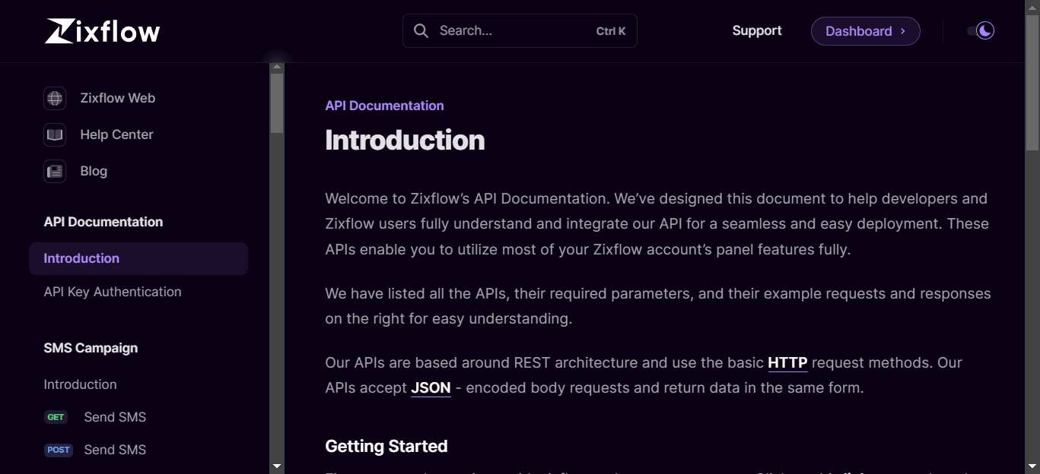Open the SMS Campaign Introduction item

[80, 384]
